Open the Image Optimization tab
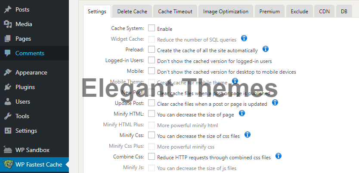The image size is (359, 173). [226, 12]
